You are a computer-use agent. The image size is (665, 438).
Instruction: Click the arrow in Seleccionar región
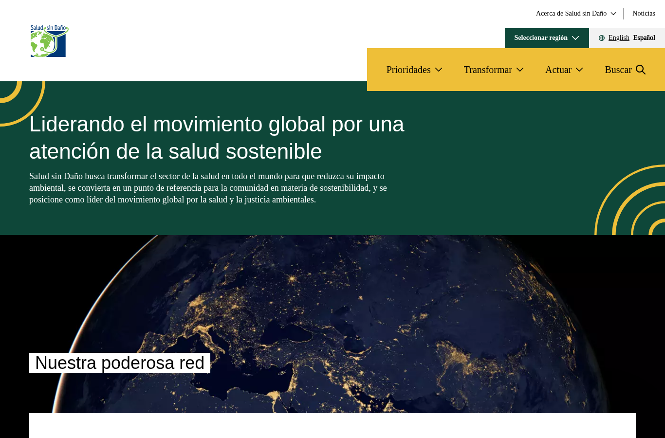(575, 38)
